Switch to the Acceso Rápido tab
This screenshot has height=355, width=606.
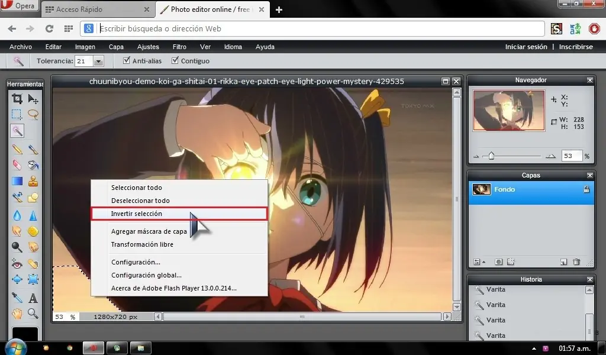(x=97, y=9)
